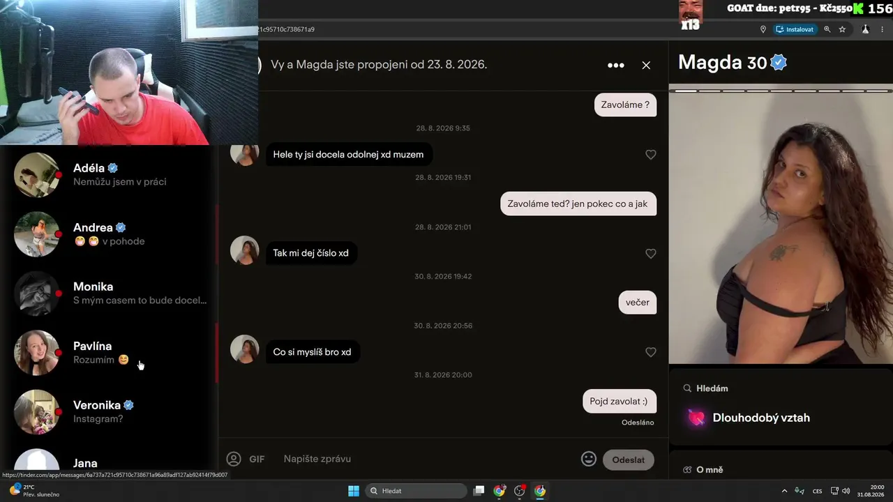The height and width of the screenshot is (502, 893).
Task: Open the three-dots conversation options menu
Action: point(616,65)
